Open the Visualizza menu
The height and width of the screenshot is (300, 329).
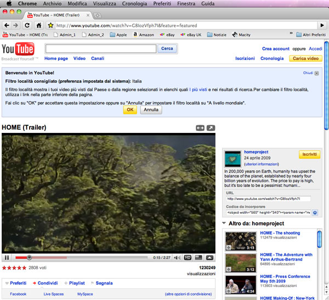(105, 4)
